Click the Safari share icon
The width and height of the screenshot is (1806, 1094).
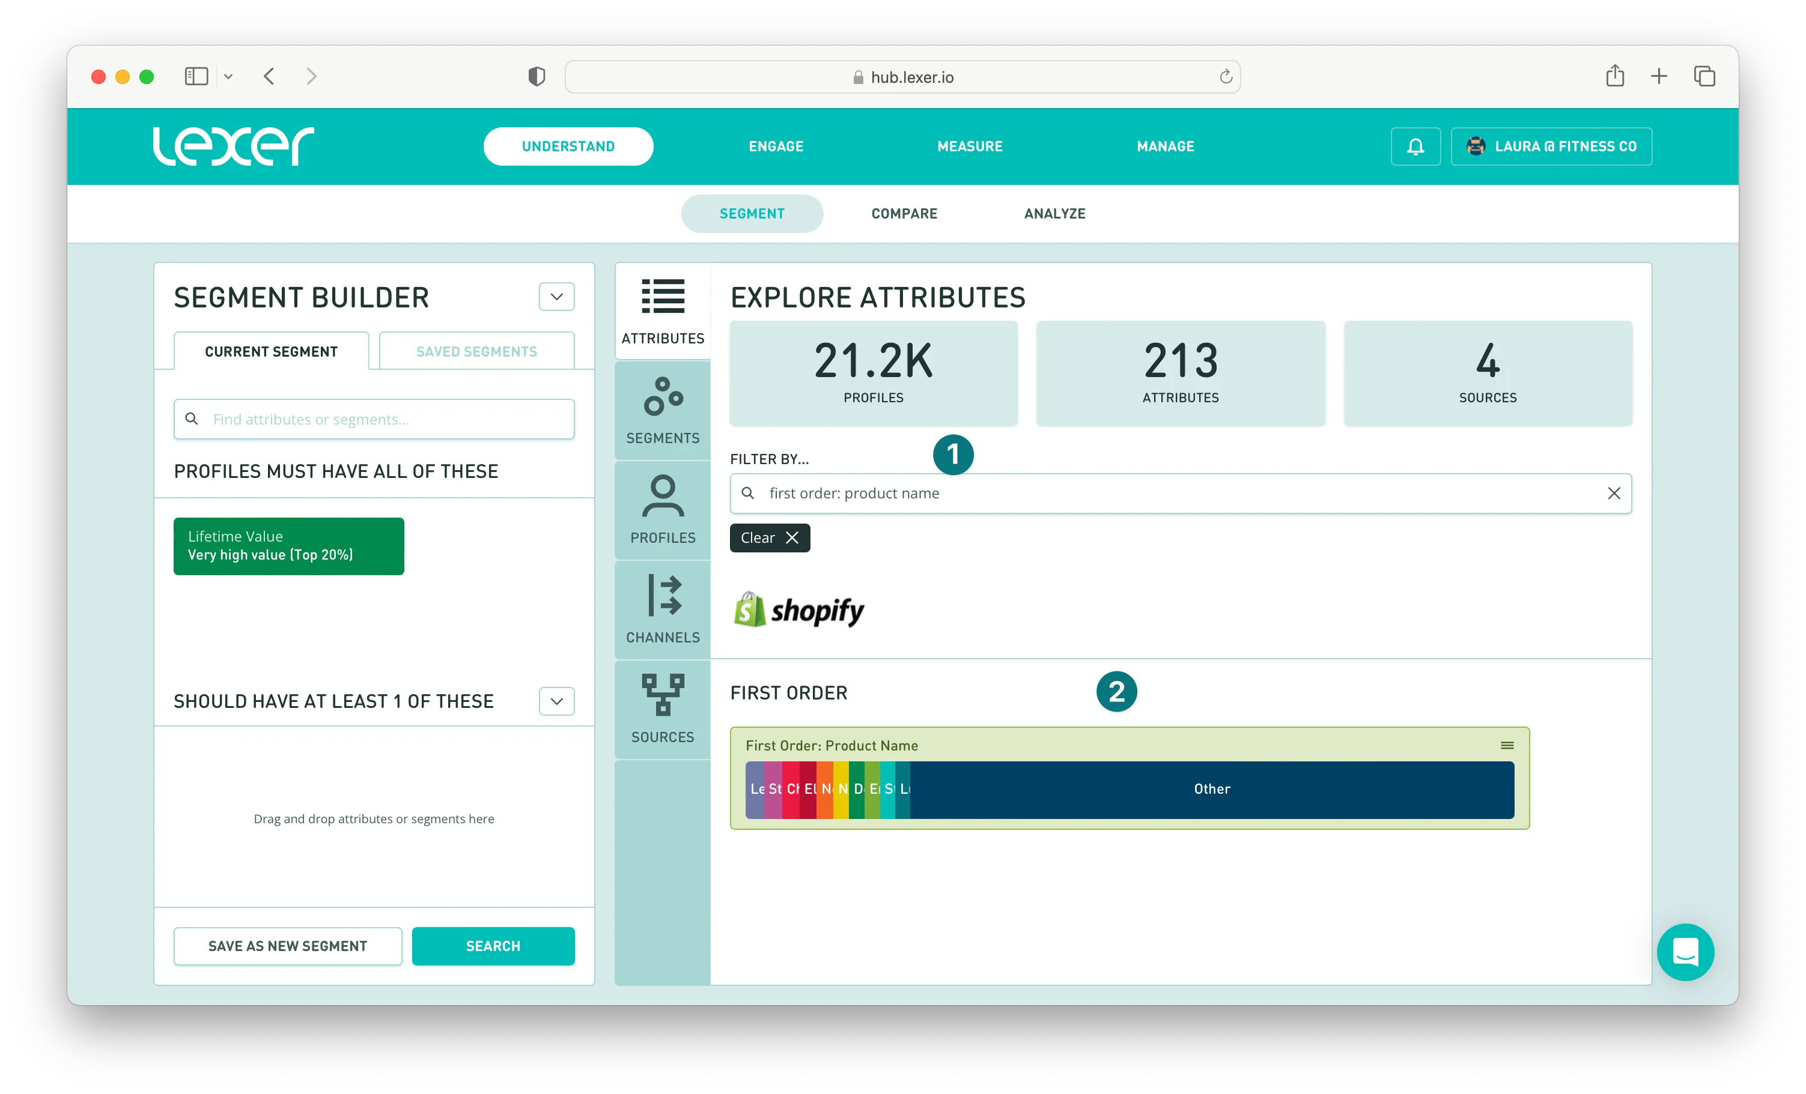(1615, 76)
